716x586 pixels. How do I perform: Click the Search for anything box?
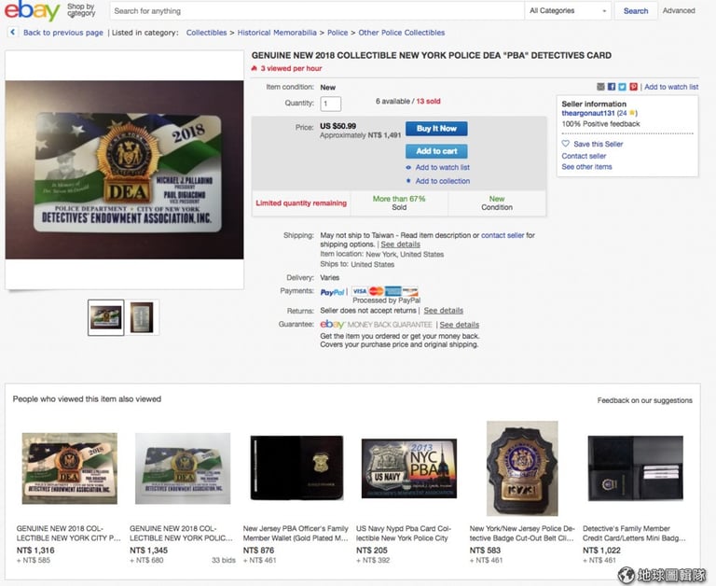(x=317, y=10)
